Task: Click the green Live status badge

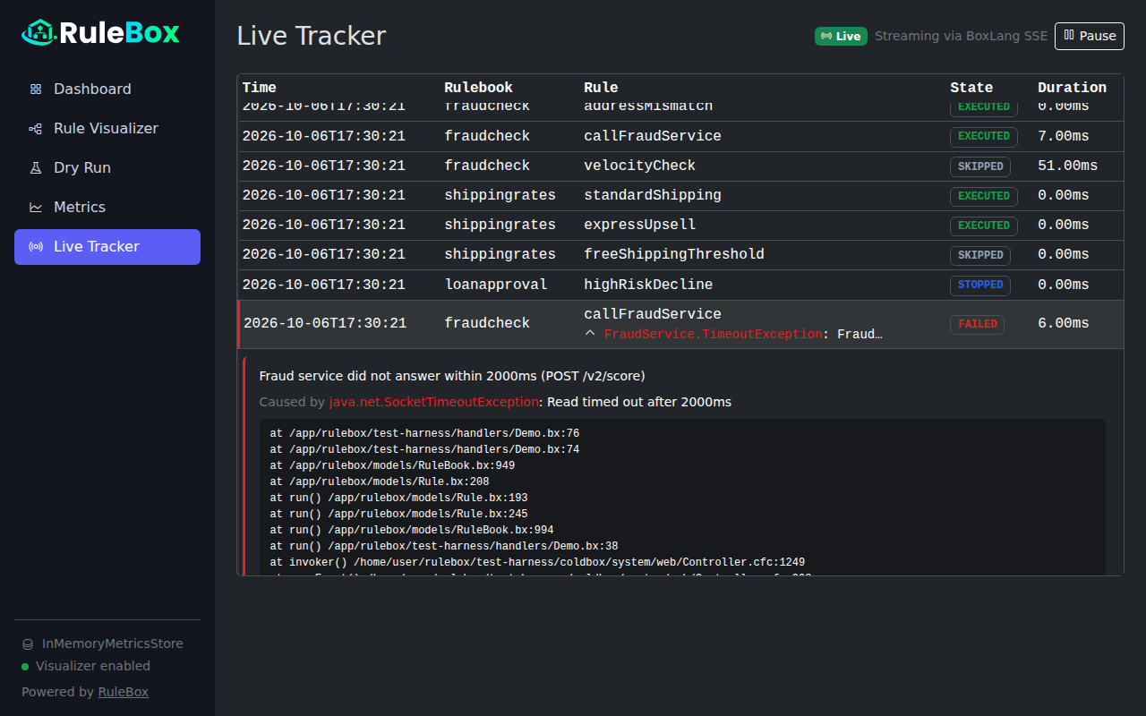Action: pos(841,36)
